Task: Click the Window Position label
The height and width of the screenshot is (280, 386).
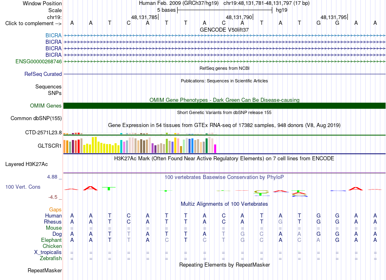Action: (x=42, y=3)
